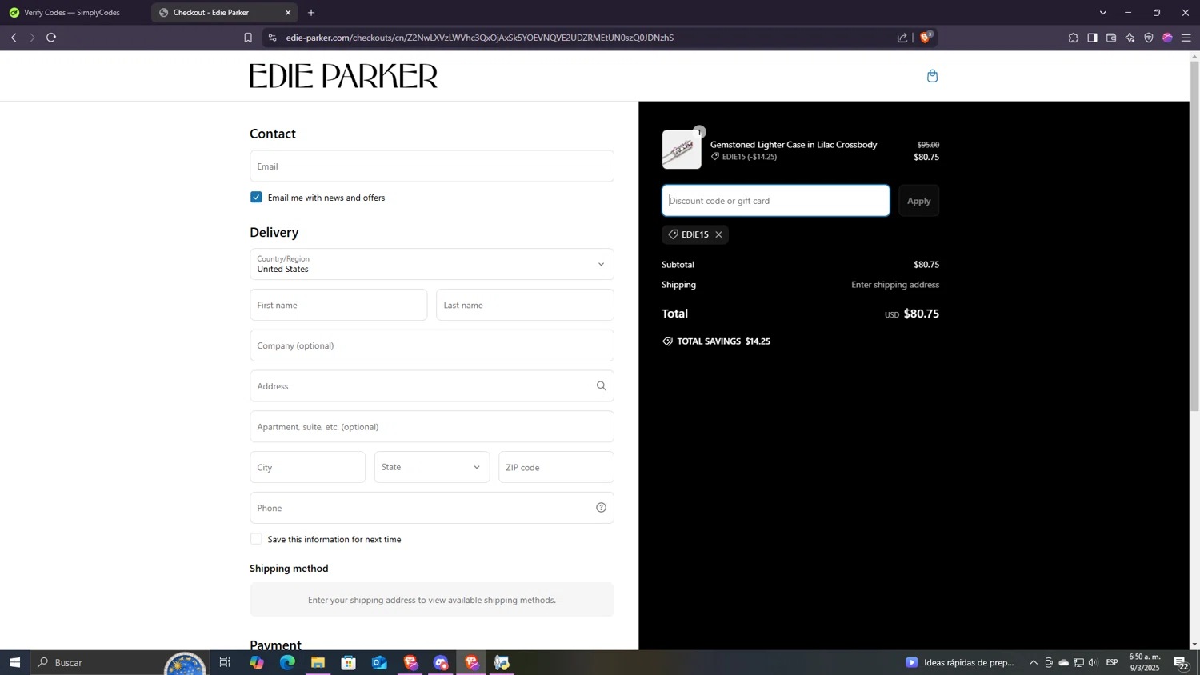1200x675 pixels.
Task: Click the browser address bar URL
Action: click(480, 38)
